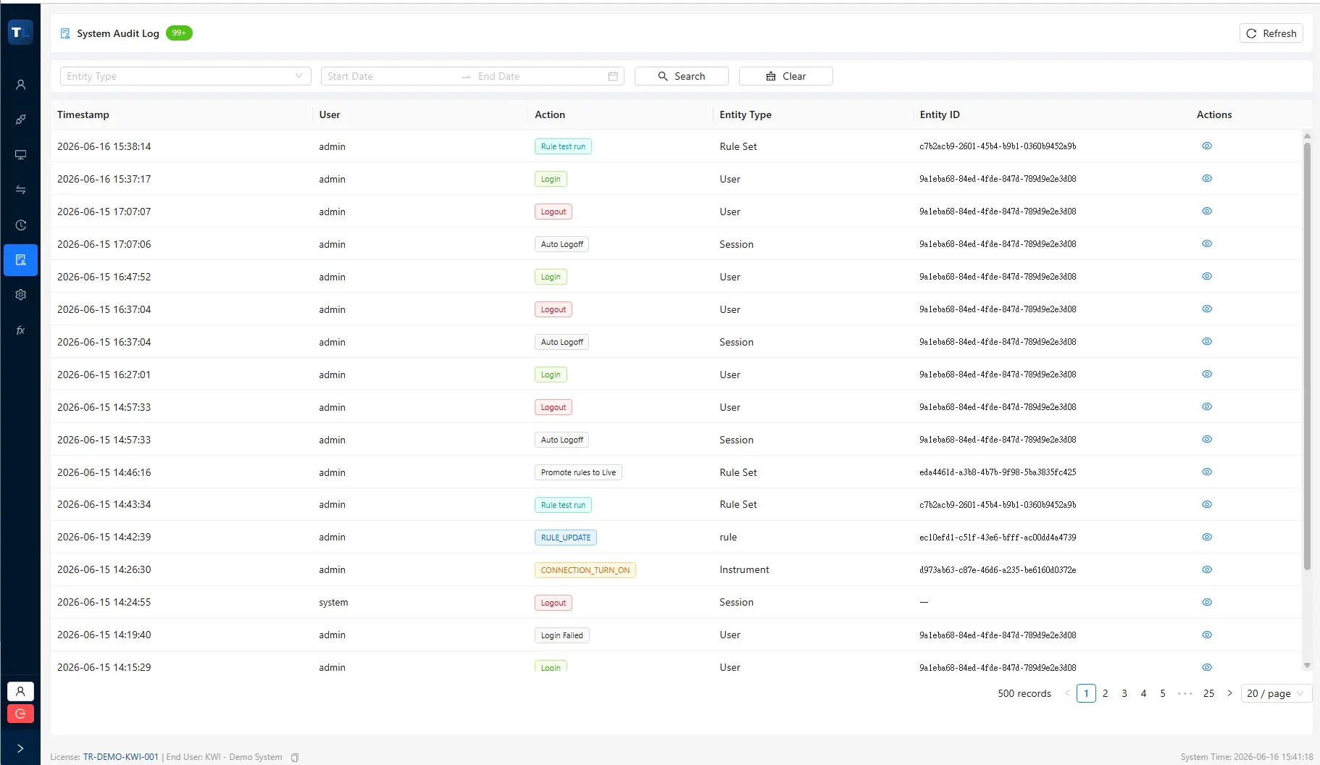Viewport: 1320px width, 765px height.
Task: Go to the previous page arrow
Action: click(x=1067, y=693)
